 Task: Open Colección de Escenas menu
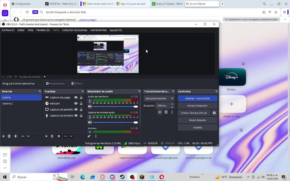(x=75, y=30)
